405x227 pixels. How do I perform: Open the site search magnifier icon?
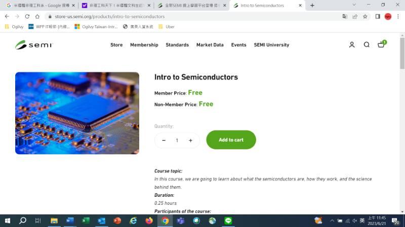click(x=366, y=45)
